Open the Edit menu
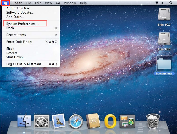 tap(38, 3)
